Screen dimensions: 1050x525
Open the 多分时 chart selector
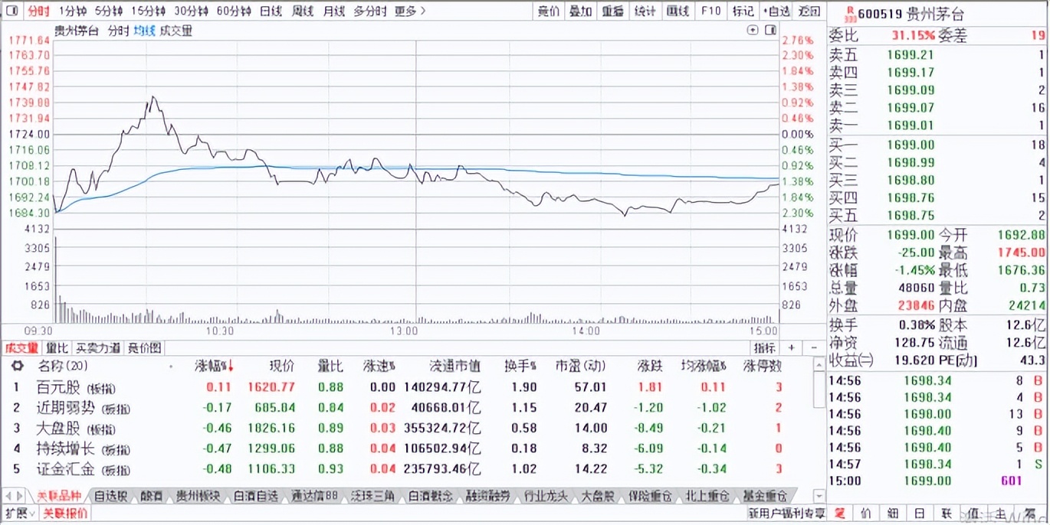pos(372,11)
